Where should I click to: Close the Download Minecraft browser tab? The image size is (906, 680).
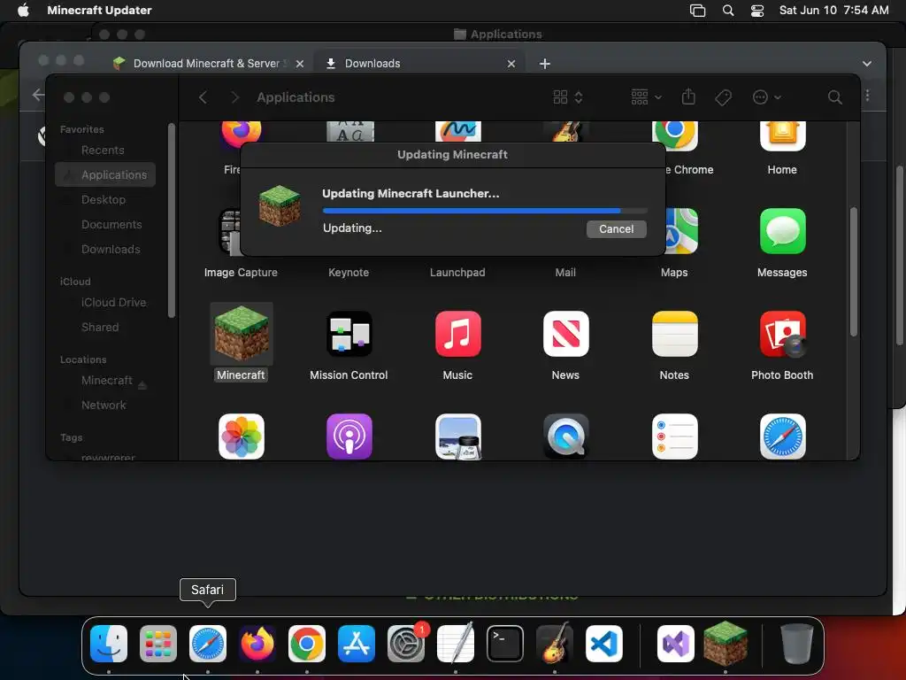[300, 64]
